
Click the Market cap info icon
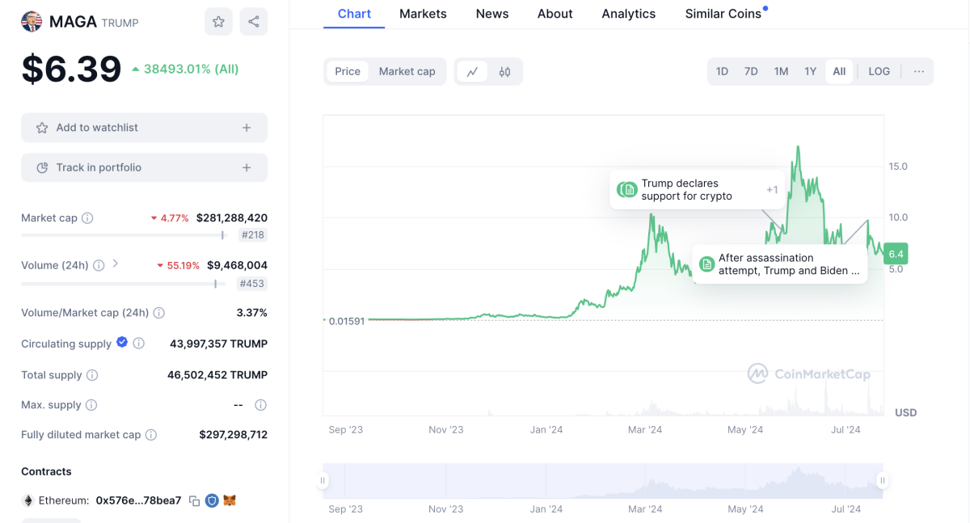[x=87, y=218]
